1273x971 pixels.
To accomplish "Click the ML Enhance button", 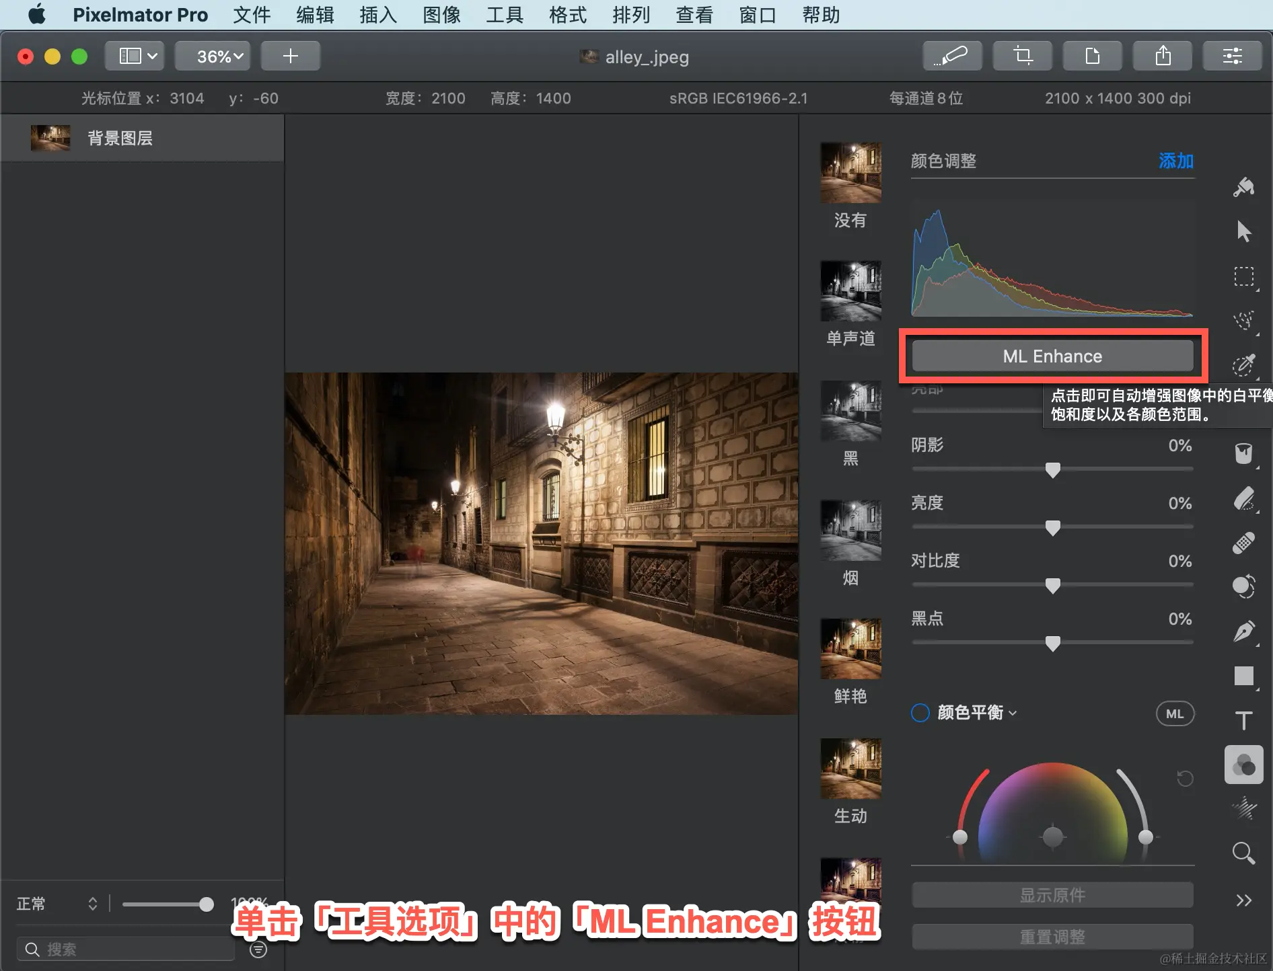I will pos(1052,356).
